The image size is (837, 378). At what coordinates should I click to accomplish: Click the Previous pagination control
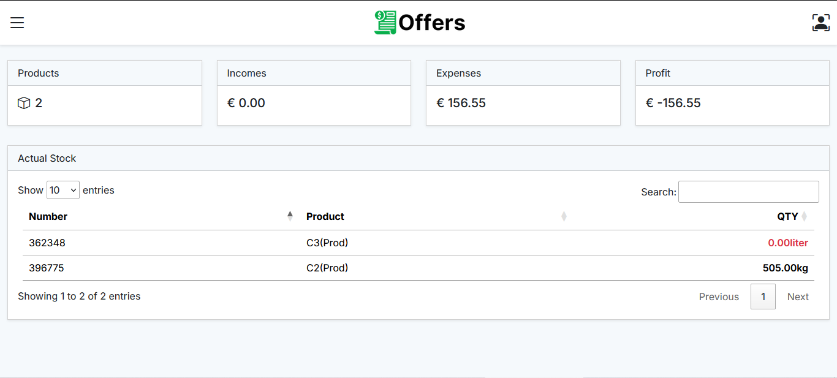719,297
